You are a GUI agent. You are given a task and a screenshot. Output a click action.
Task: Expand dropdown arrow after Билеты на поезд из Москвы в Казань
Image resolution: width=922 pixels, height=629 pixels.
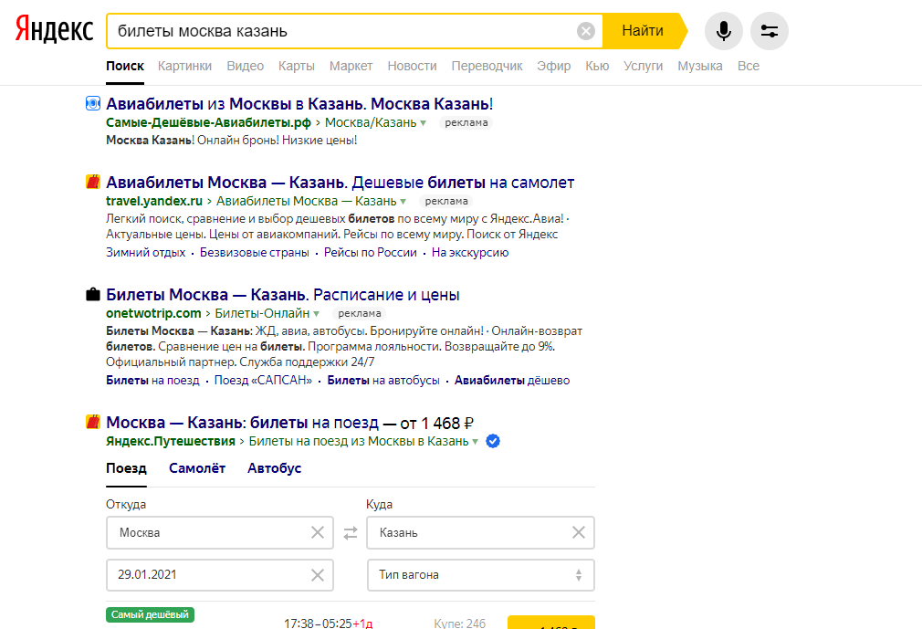475,442
